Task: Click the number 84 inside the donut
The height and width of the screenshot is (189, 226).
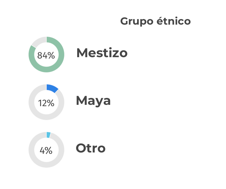Action: [42, 55]
